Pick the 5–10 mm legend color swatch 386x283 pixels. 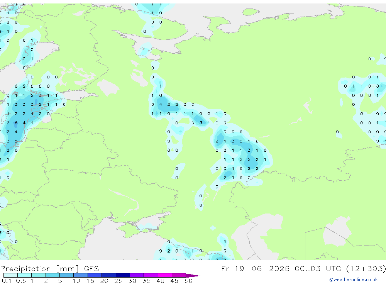(x=66, y=275)
